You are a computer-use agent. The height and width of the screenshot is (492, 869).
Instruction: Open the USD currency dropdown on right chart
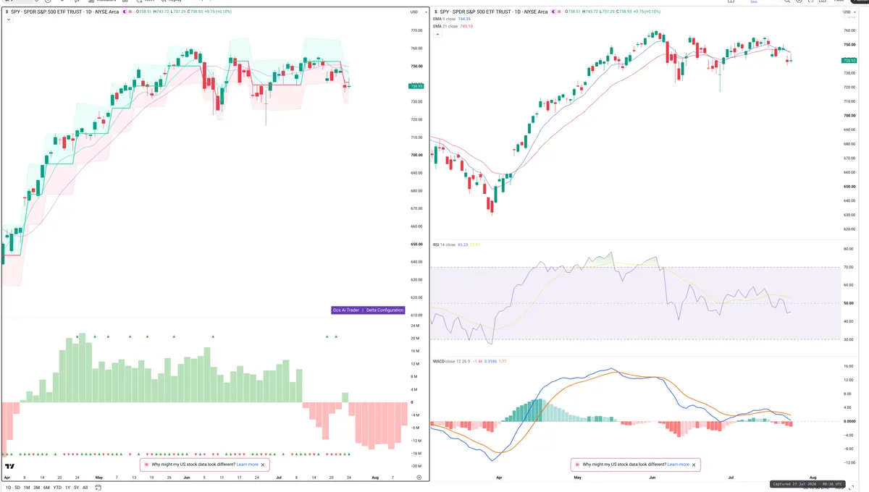(x=849, y=12)
